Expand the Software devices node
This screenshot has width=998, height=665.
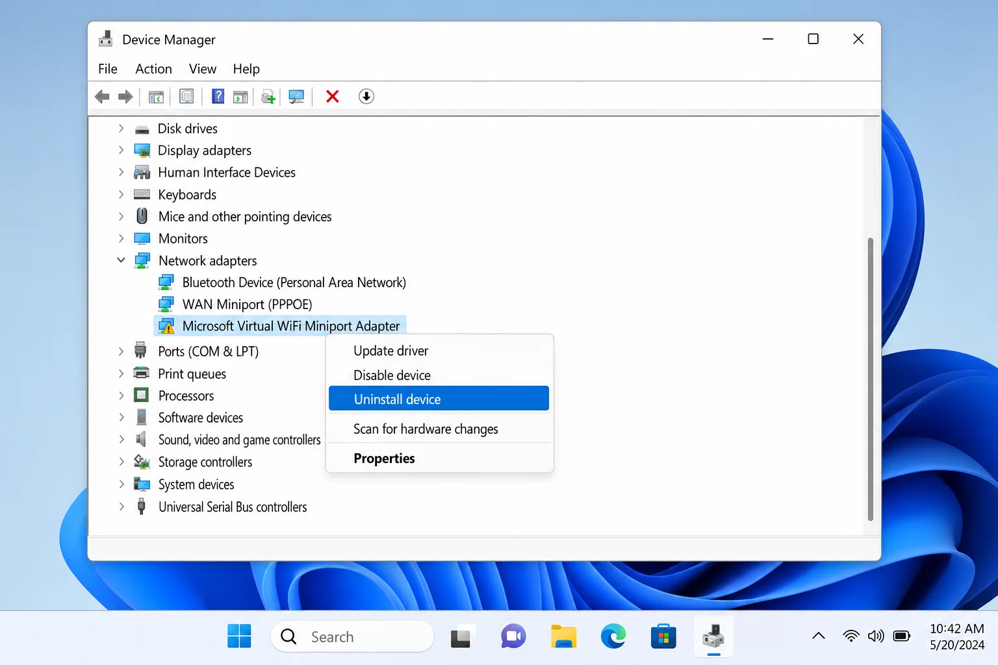(x=121, y=418)
